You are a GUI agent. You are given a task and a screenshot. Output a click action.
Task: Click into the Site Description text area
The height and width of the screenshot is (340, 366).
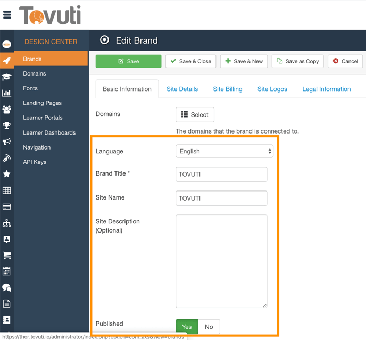[221, 261]
